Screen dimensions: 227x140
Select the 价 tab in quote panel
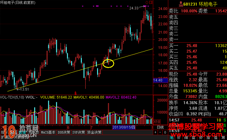coord(179,138)
